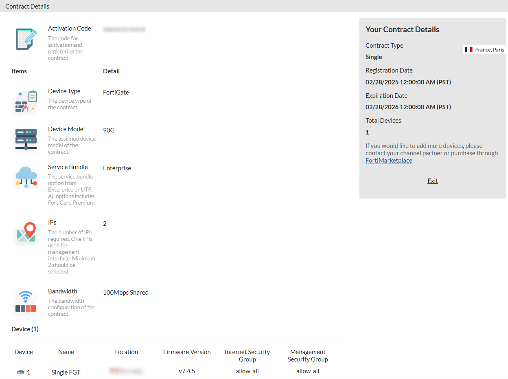508x379 pixels.
Task: Click the IPs map pin icon
Action: tap(26, 233)
